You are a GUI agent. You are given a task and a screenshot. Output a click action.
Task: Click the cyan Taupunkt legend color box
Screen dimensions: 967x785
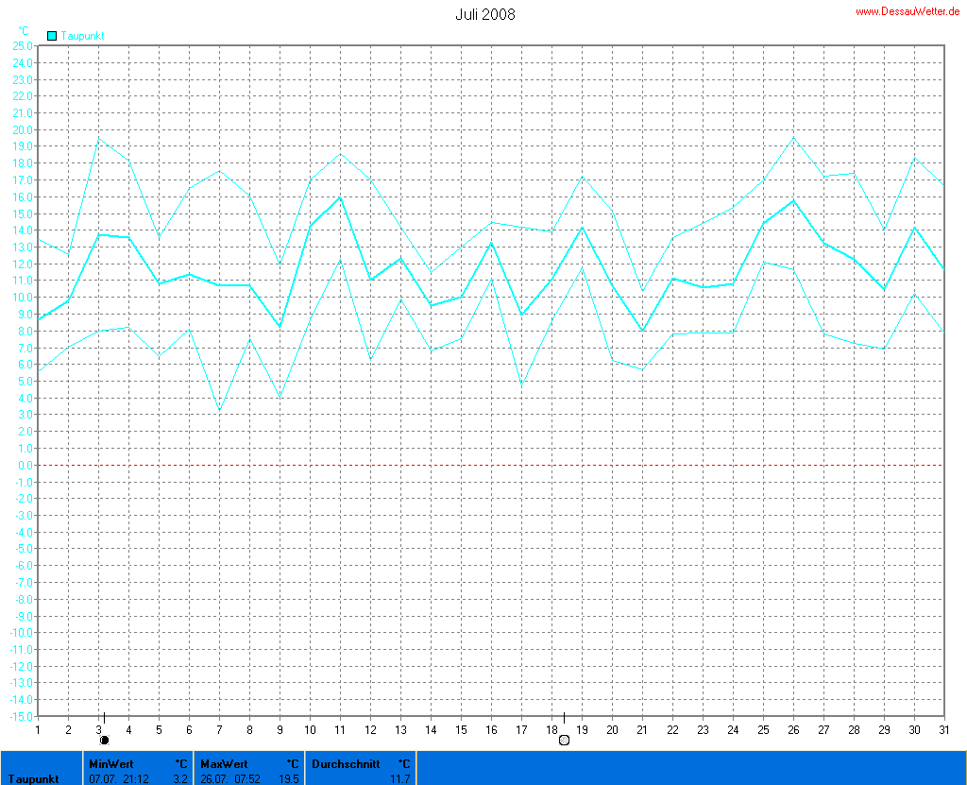pos(52,35)
